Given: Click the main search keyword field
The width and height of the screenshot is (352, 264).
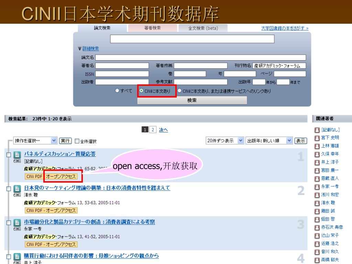Looking at the screenshot, I should [192, 39].
